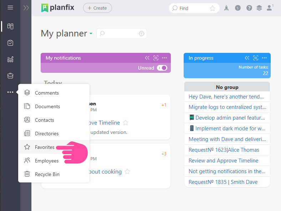Open Contacts from the popup menu
This screenshot has width=281, height=211.
[x=45, y=120]
